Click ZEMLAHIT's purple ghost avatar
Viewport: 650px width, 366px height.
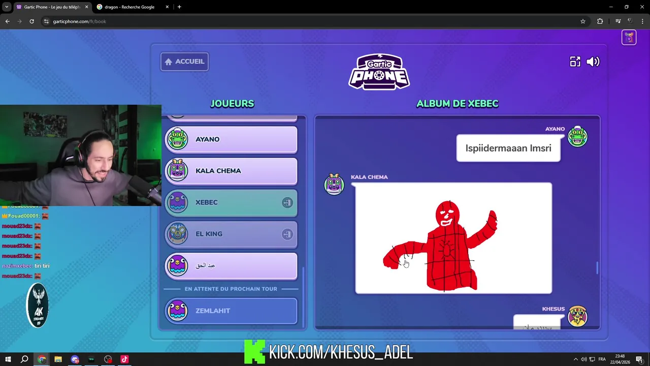(178, 310)
